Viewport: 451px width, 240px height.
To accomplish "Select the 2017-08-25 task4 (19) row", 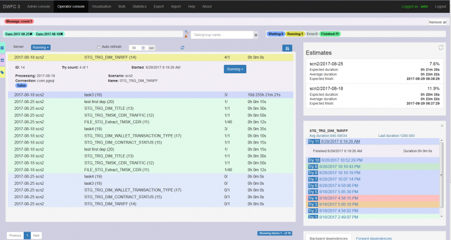I will click(x=151, y=176).
